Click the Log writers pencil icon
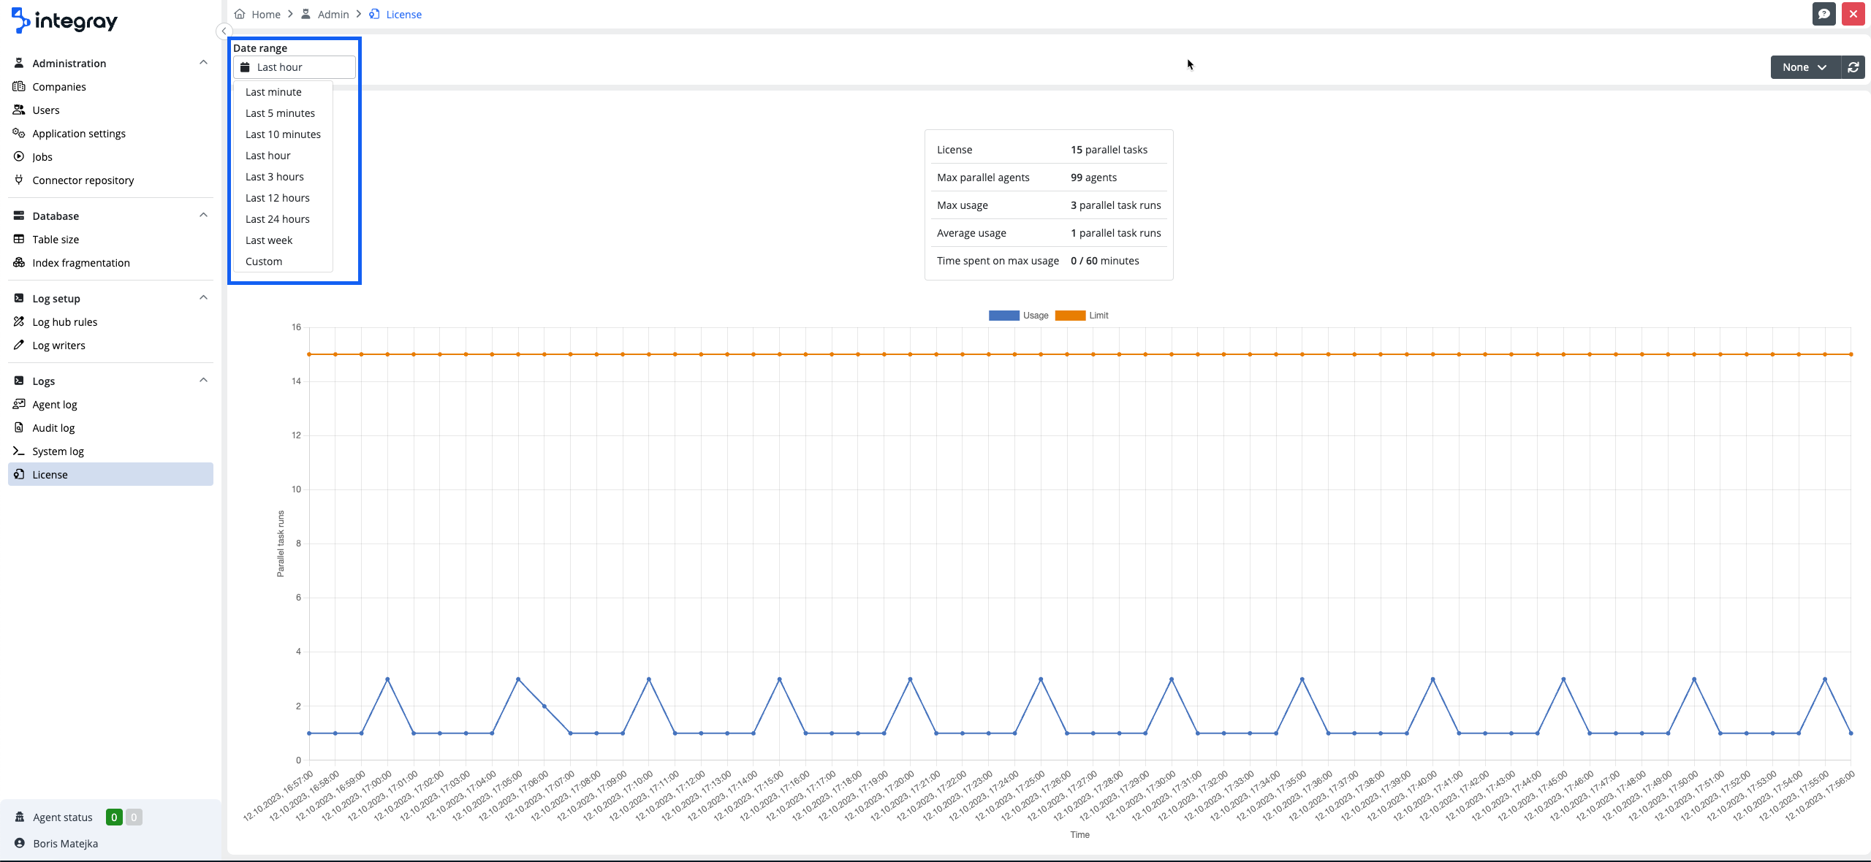This screenshot has height=862, width=1871. pyautogui.click(x=19, y=346)
